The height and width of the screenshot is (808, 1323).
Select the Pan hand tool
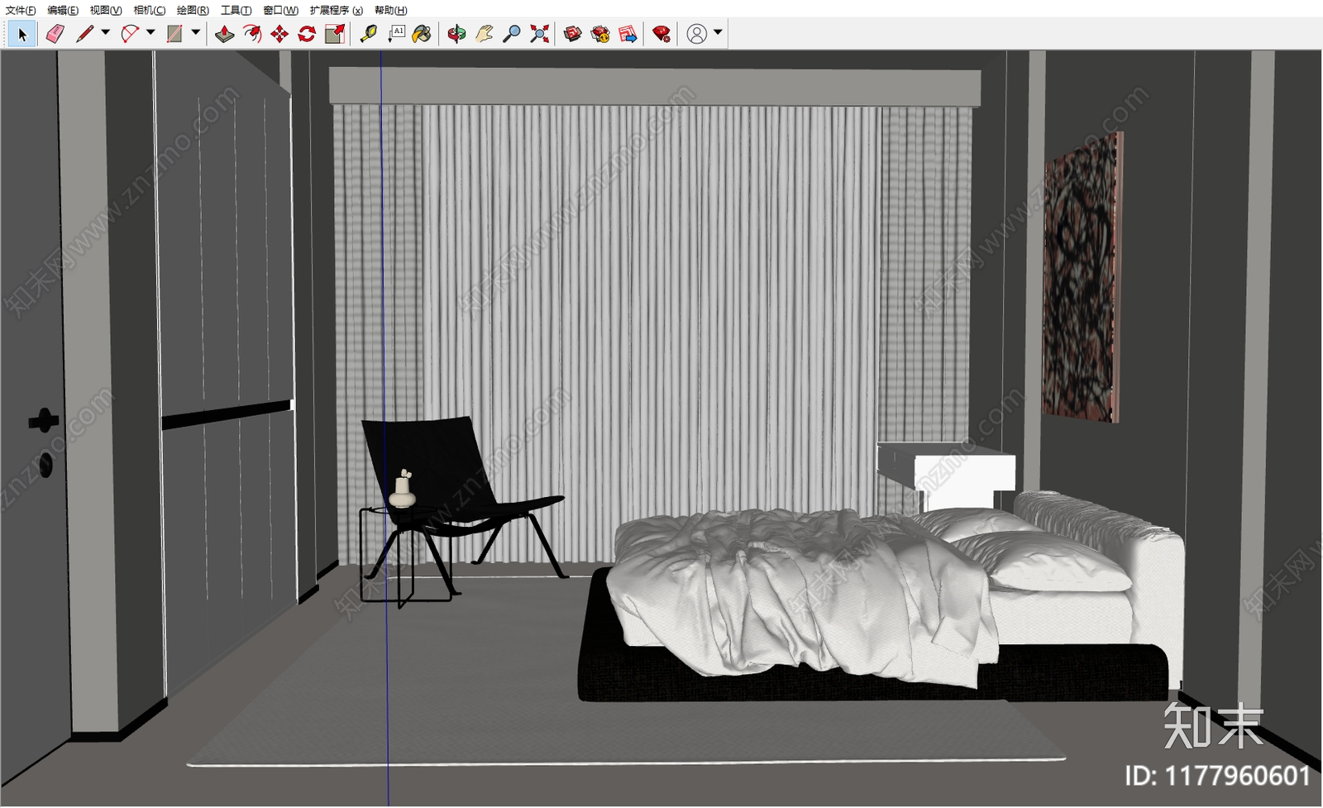click(485, 34)
